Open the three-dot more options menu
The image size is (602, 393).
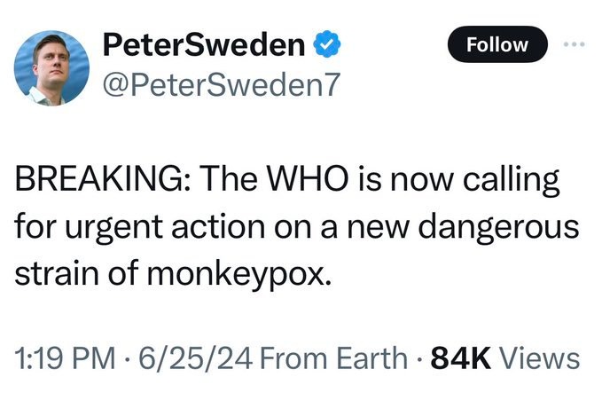point(575,44)
